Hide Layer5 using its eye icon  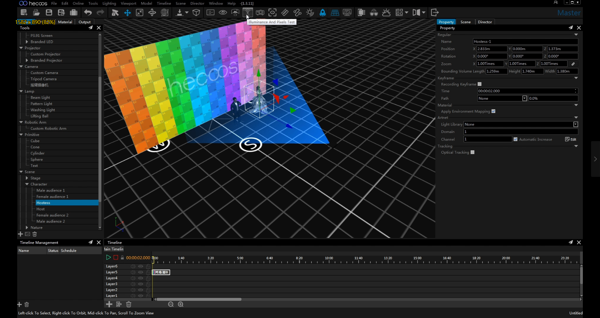pyautogui.click(x=141, y=272)
